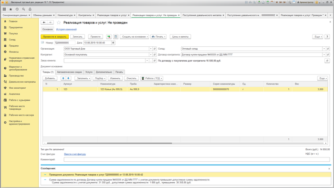This screenshot has height=188, width=334.
Task: Click the Ввести счет-фактуру link
Action: tap(75, 154)
